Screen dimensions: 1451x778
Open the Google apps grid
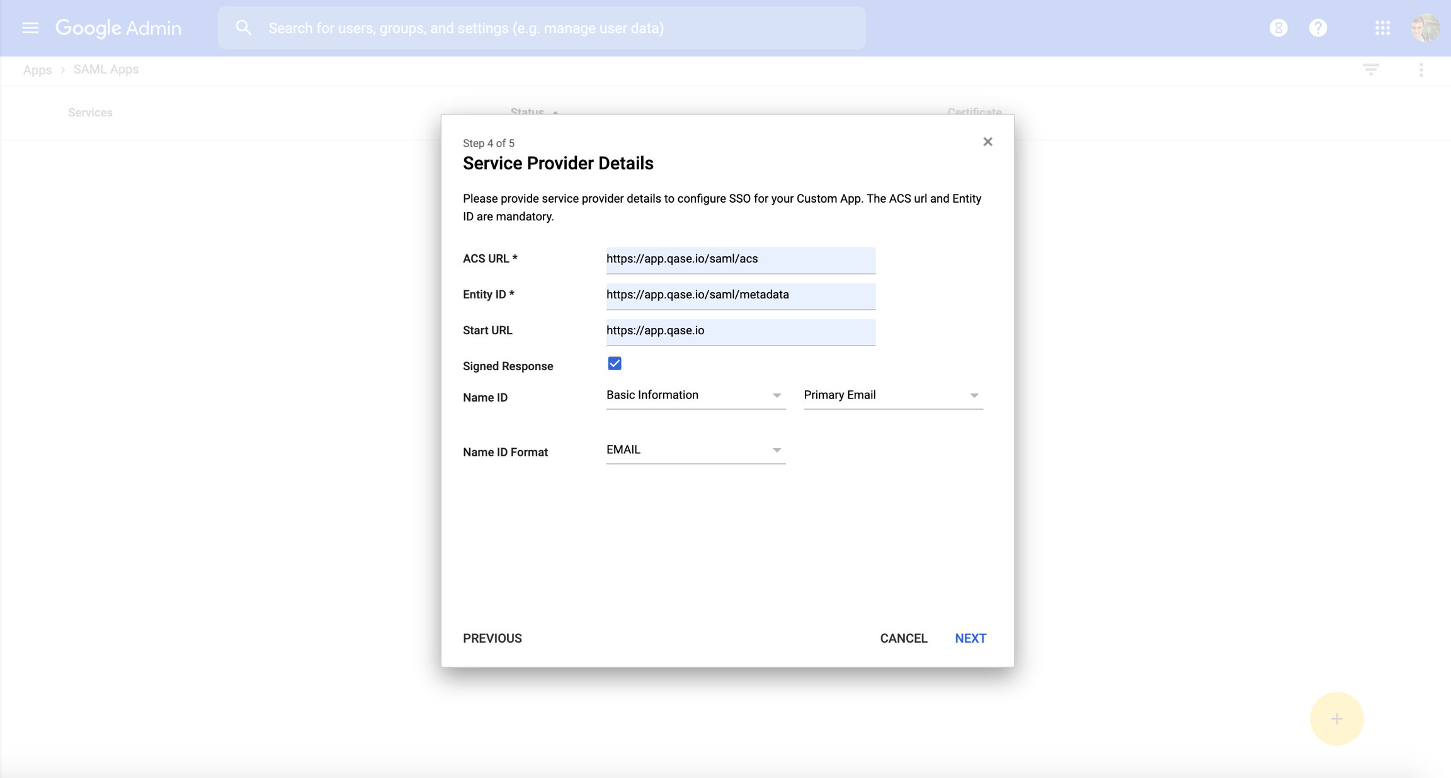coord(1382,28)
